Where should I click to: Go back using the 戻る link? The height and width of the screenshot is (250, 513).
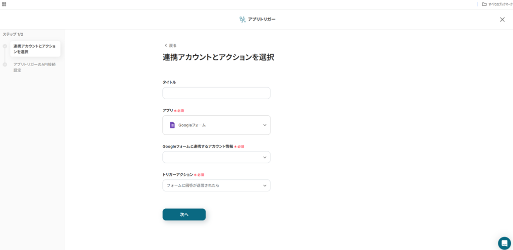pos(170,46)
